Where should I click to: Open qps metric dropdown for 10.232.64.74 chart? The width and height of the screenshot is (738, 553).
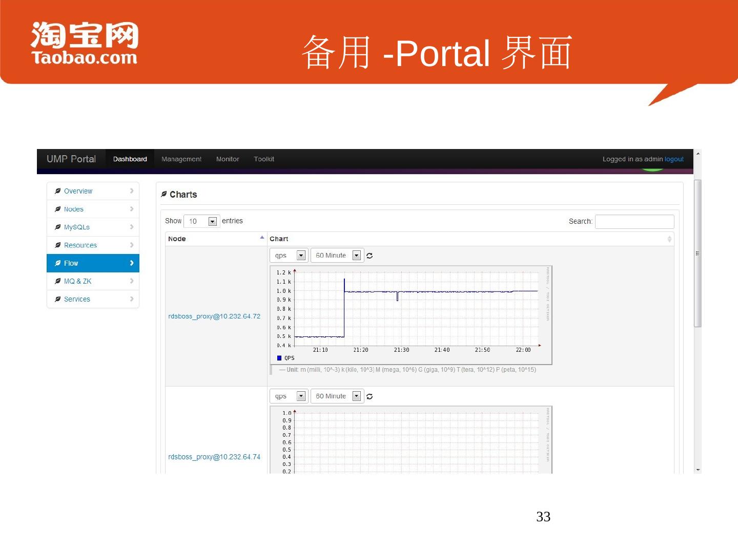(x=289, y=396)
